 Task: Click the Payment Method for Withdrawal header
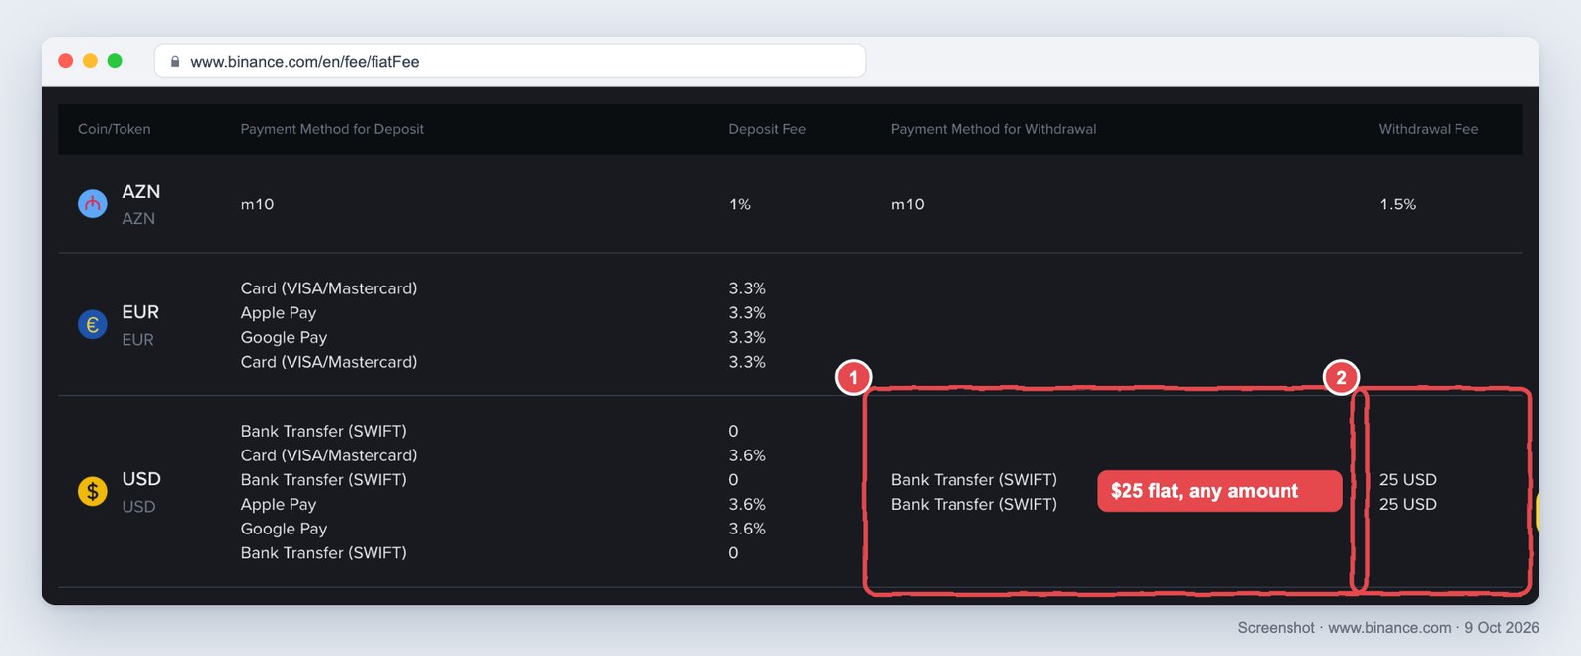(x=994, y=129)
